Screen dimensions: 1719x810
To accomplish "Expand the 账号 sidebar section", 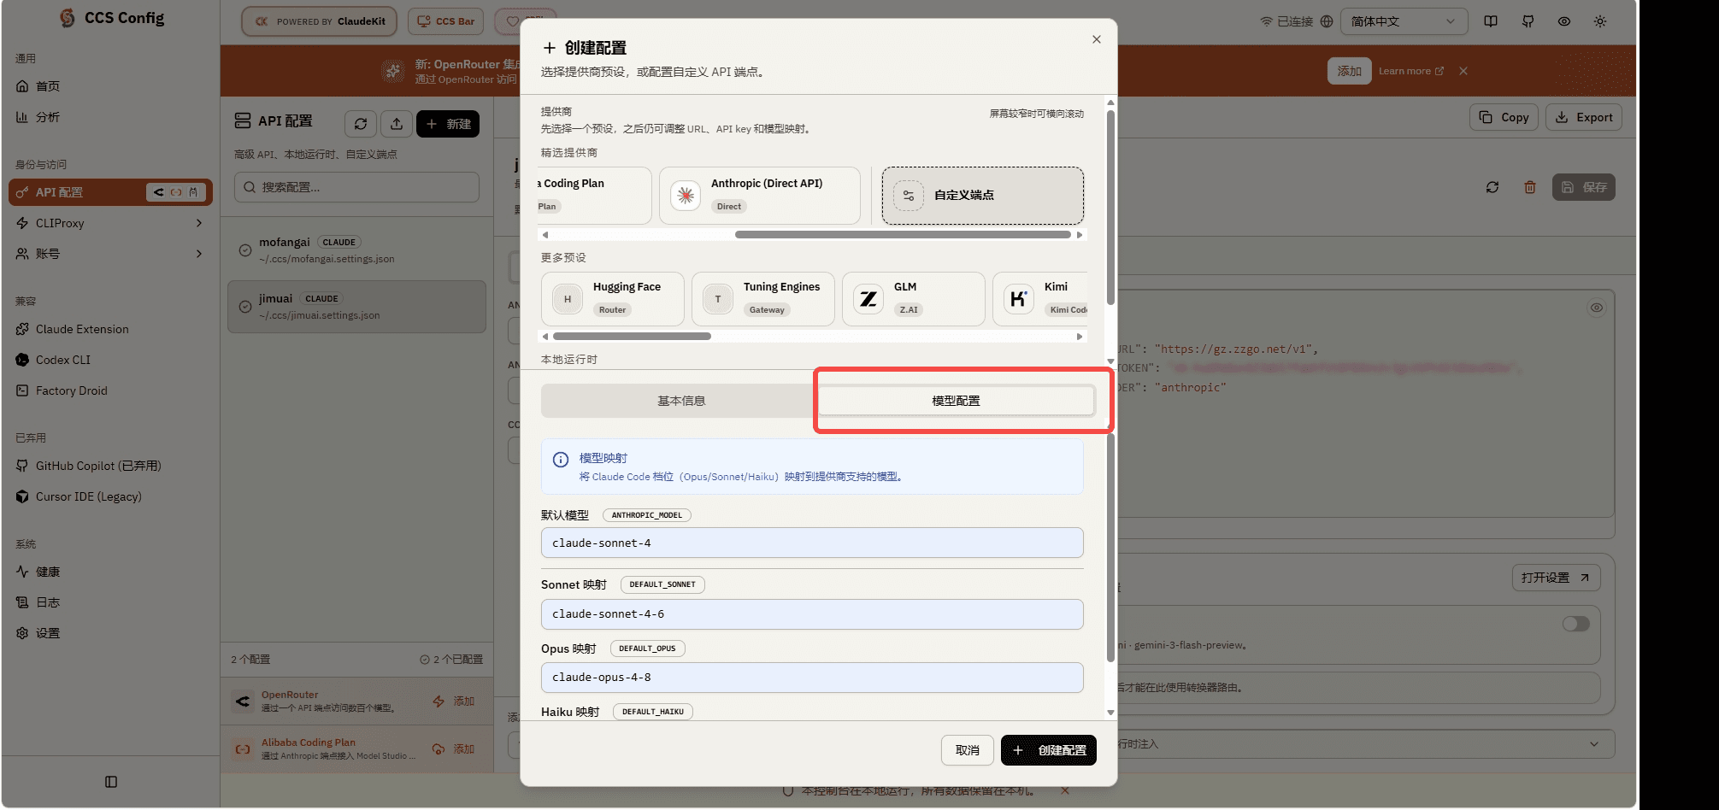I will pyautogui.click(x=110, y=254).
